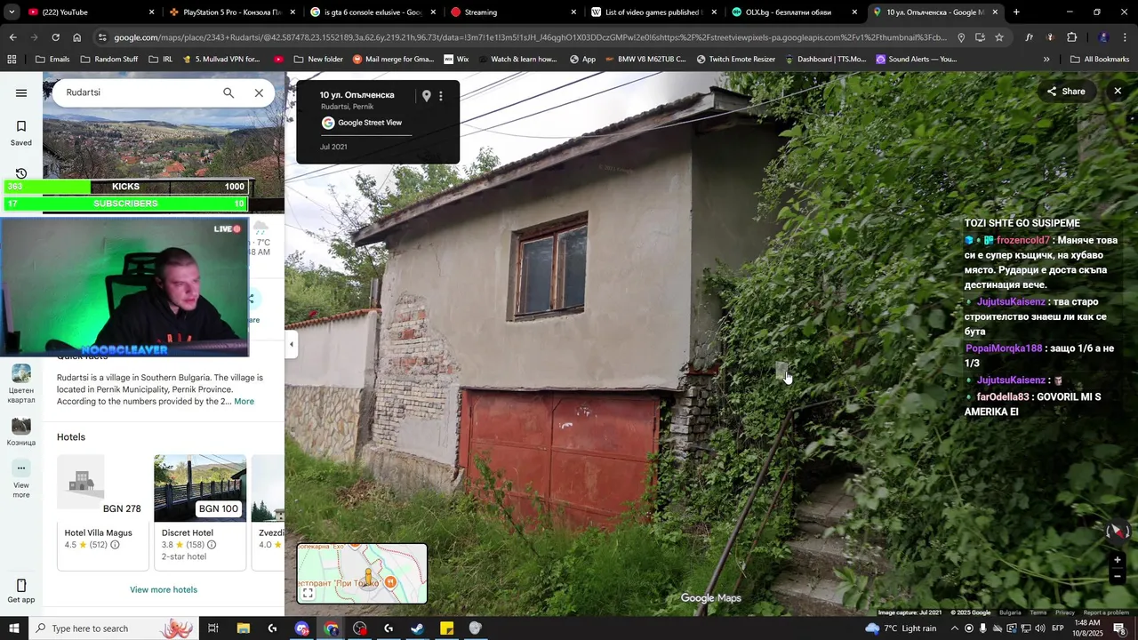
Task: Clear the Rudartsi search with the X
Action: (259, 93)
